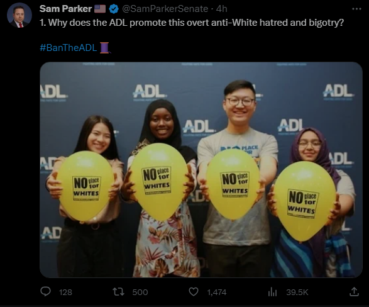The image size is (369, 307).
Task: Click the 500 retweets count
Action: point(140,292)
